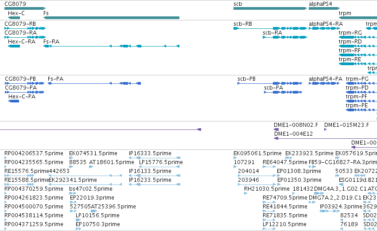Select the scb-RA transcript label
The height and width of the screenshot is (231, 377).
pos(272,33)
